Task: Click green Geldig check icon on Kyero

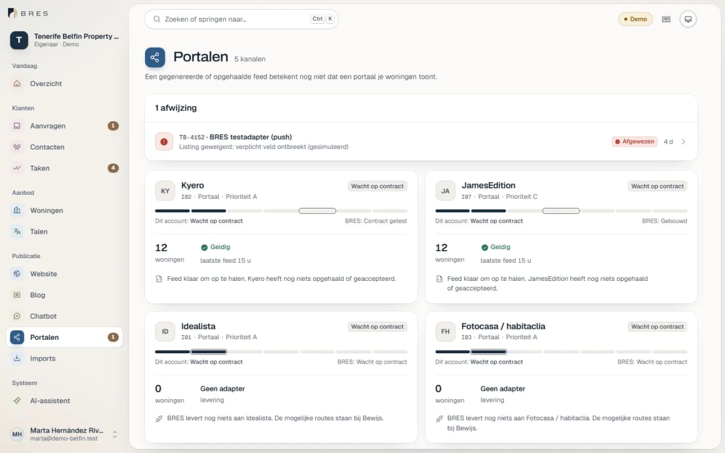Action: (x=204, y=247)
